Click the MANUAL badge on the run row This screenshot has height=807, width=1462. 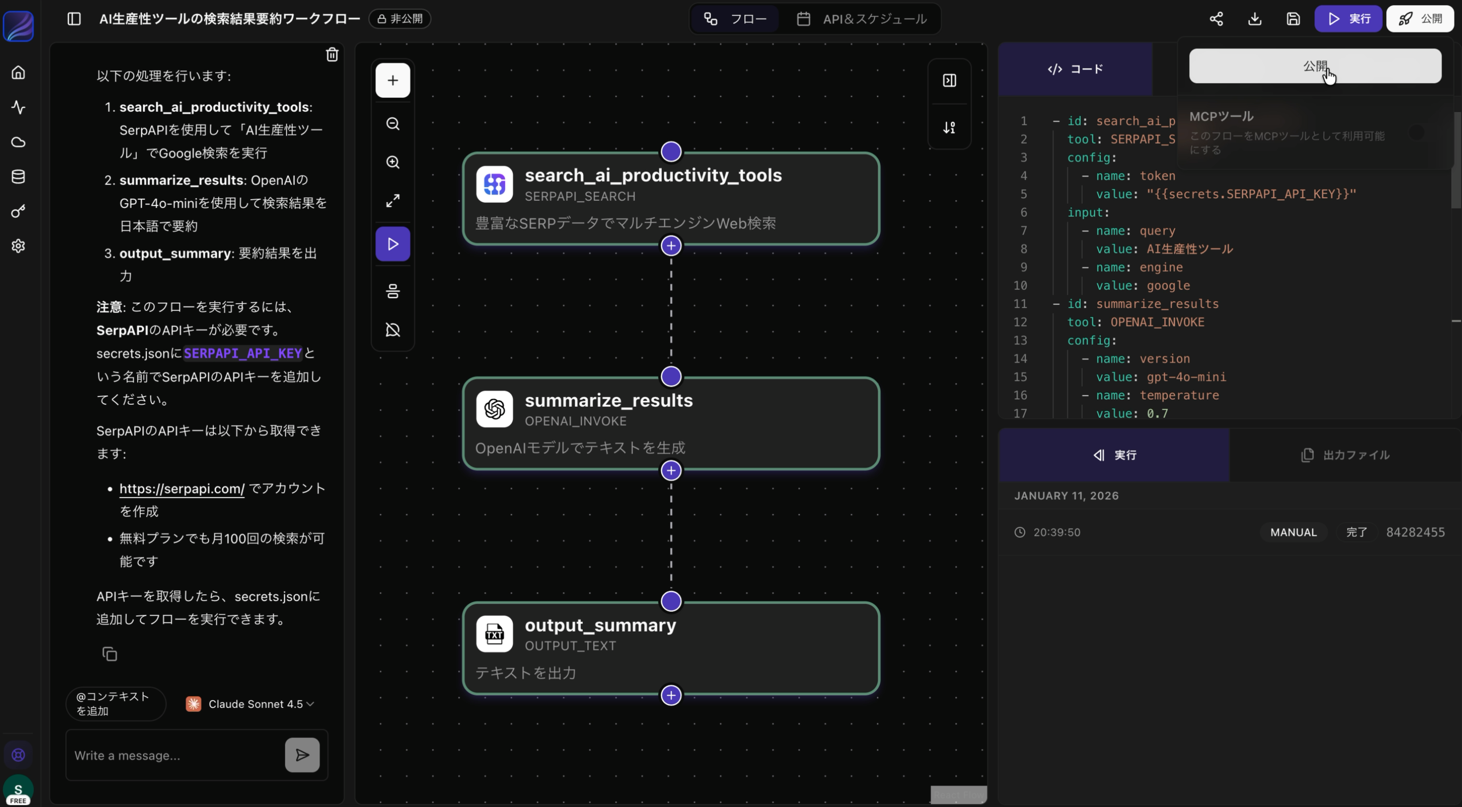1293,533
